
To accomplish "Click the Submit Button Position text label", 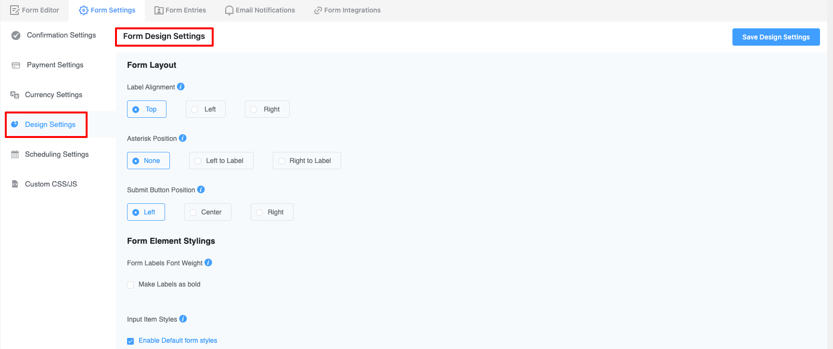I will coord(161,190).
